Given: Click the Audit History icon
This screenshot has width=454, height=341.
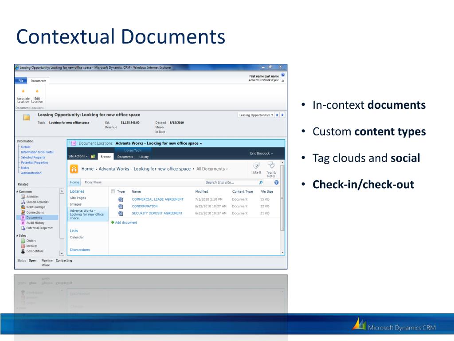Looking at the screenshot, I should pos(23,223).
